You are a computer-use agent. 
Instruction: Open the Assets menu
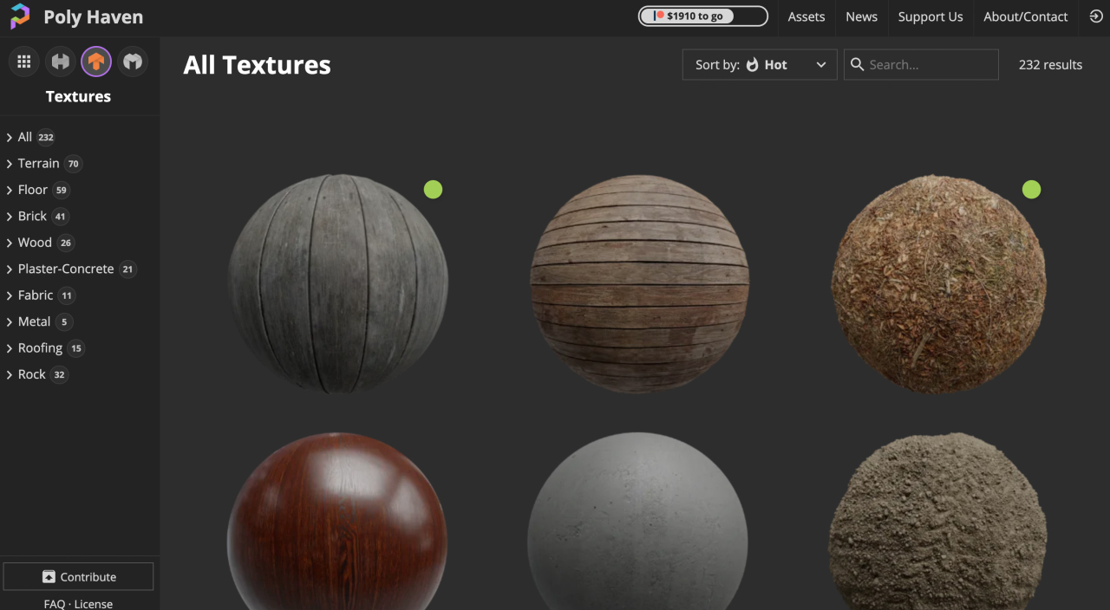pos(806,16)
